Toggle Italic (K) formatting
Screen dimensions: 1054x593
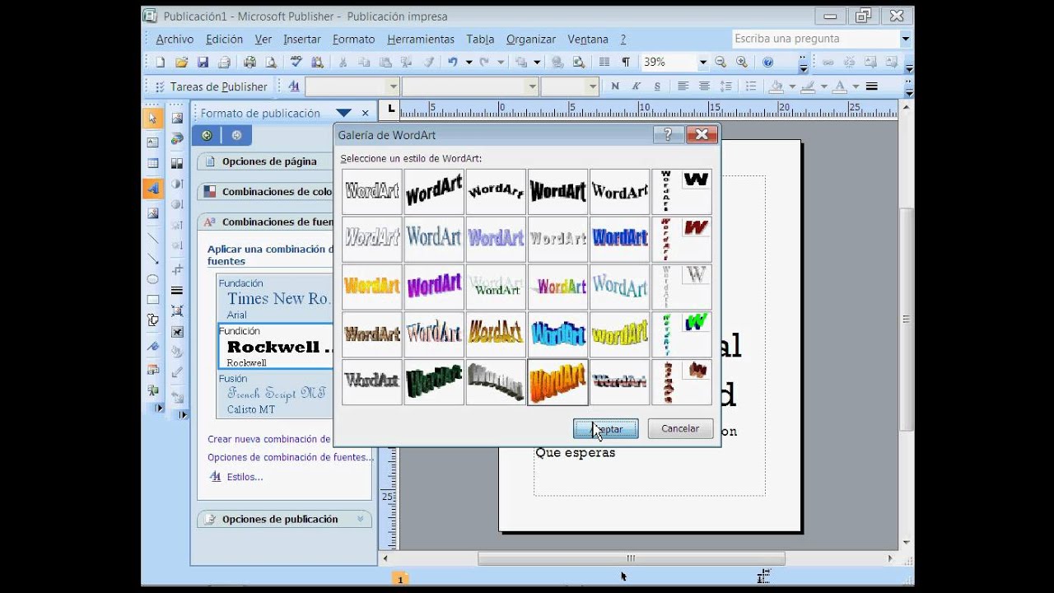pyautogui.click(x=636, y=86)
